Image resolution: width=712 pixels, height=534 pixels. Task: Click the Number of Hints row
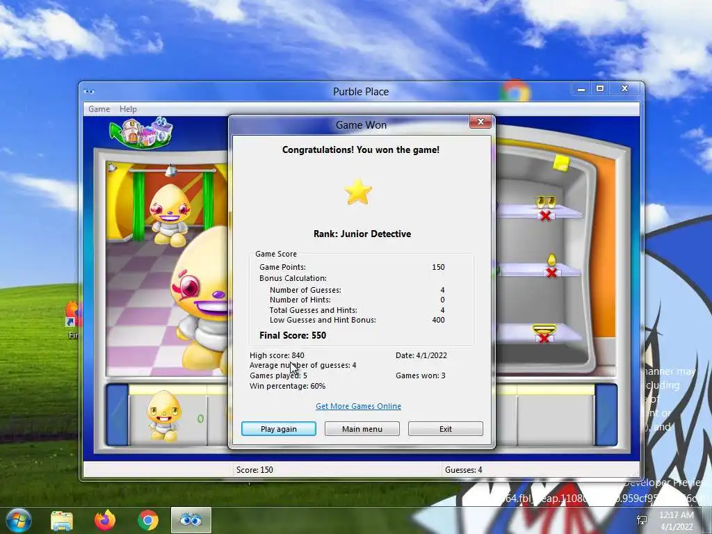[357, 300]
